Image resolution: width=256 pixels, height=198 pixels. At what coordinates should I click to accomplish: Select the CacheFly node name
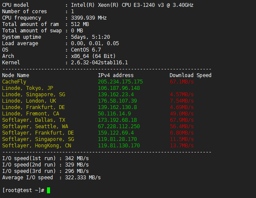14,82
